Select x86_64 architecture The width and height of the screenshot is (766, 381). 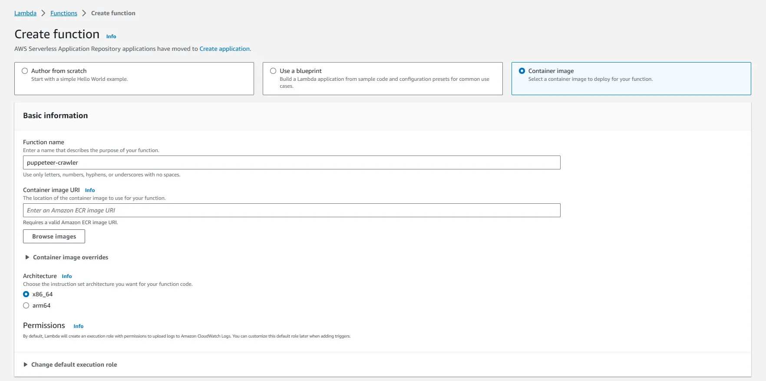pyautogui.click(x=26, y=294)
